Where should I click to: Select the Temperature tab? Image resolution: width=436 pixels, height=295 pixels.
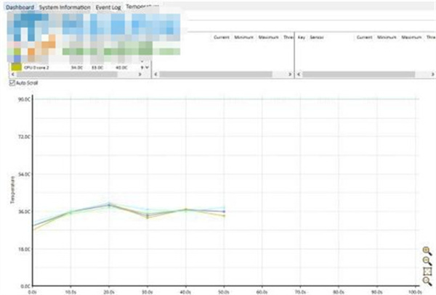click(142, 7)
